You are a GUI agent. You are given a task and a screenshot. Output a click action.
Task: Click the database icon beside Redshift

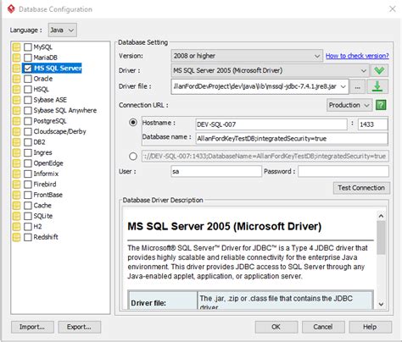click(x=16, y=237)
